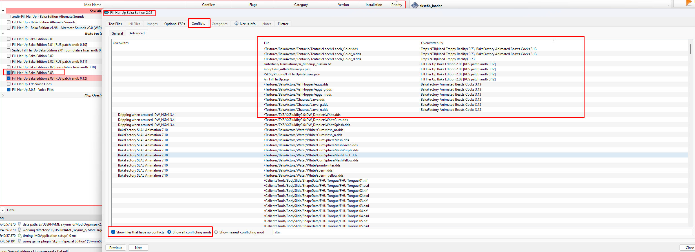
Task: Click the orange Run arrow icon
Action: click(x=689, y=3)
